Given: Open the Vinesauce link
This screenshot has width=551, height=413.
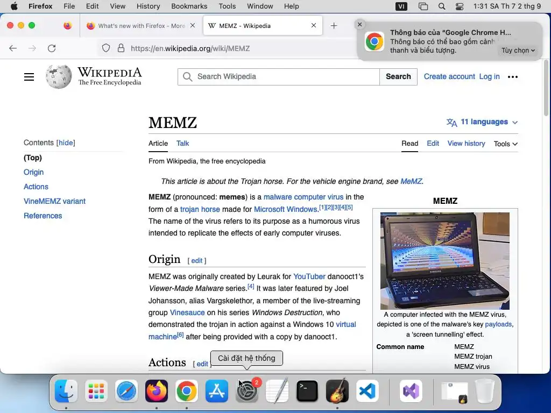Looking at the screenshot, I should pos(187,312).
